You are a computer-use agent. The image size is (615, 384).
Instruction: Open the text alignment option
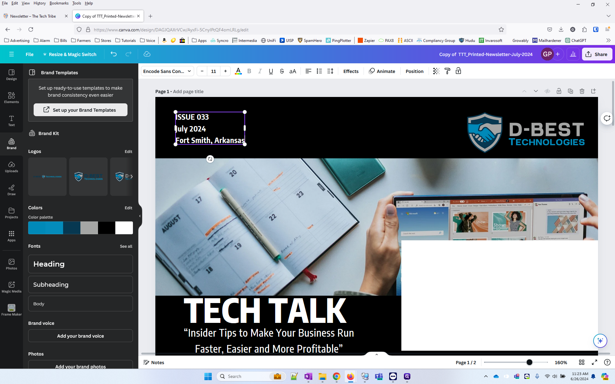pos(308,71)
